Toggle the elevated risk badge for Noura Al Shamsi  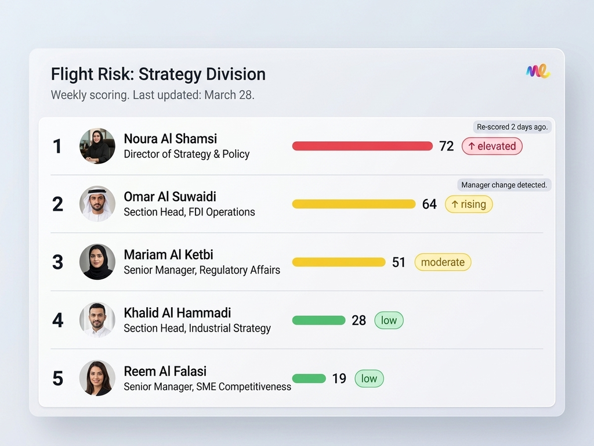click(x=492, y=146)
